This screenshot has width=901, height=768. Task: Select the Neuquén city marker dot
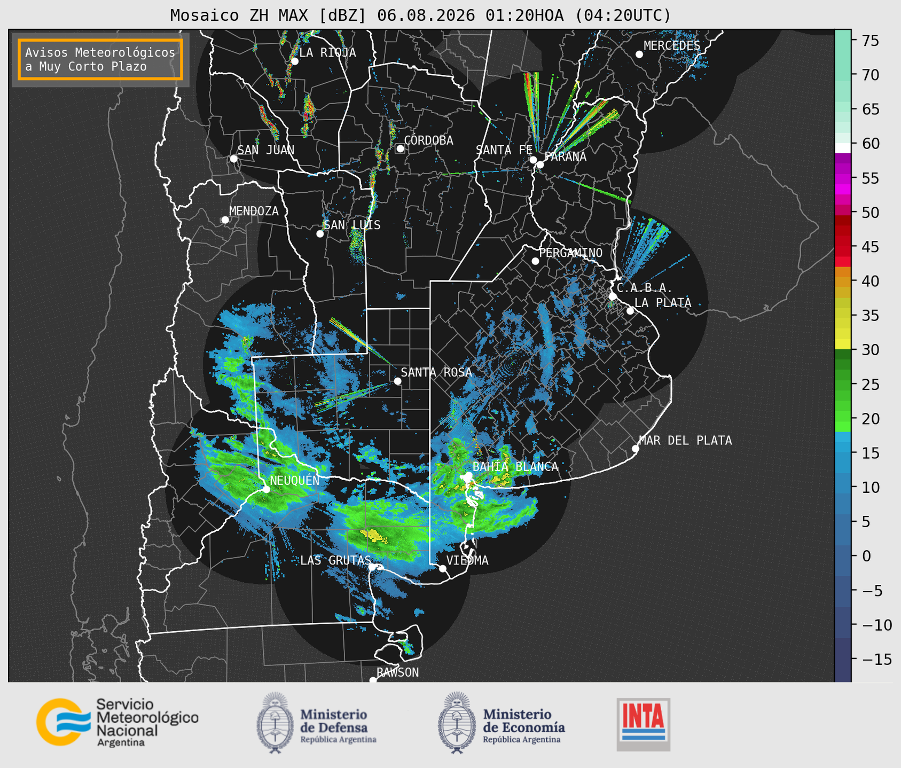point(266,489)
